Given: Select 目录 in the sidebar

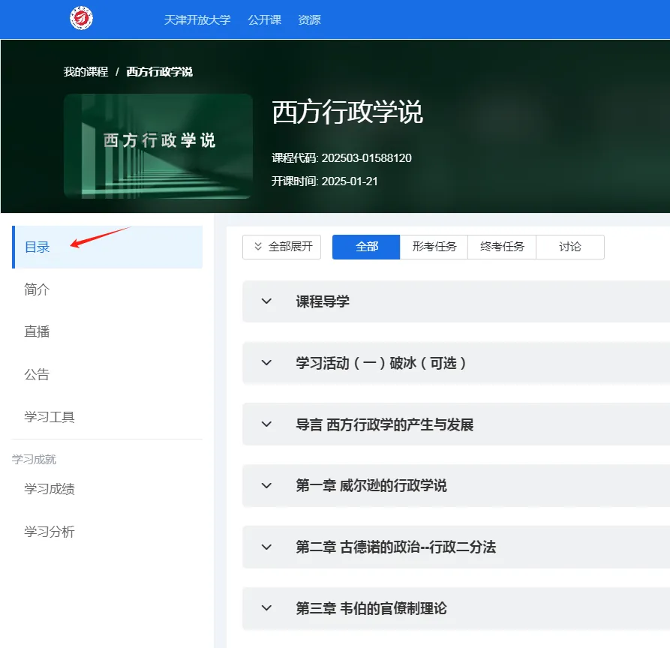Looking at the screenshot, I should [38, 246].
